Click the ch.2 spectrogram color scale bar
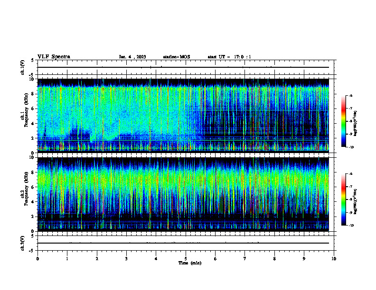The image size is (376, 290). click(344, 199)
